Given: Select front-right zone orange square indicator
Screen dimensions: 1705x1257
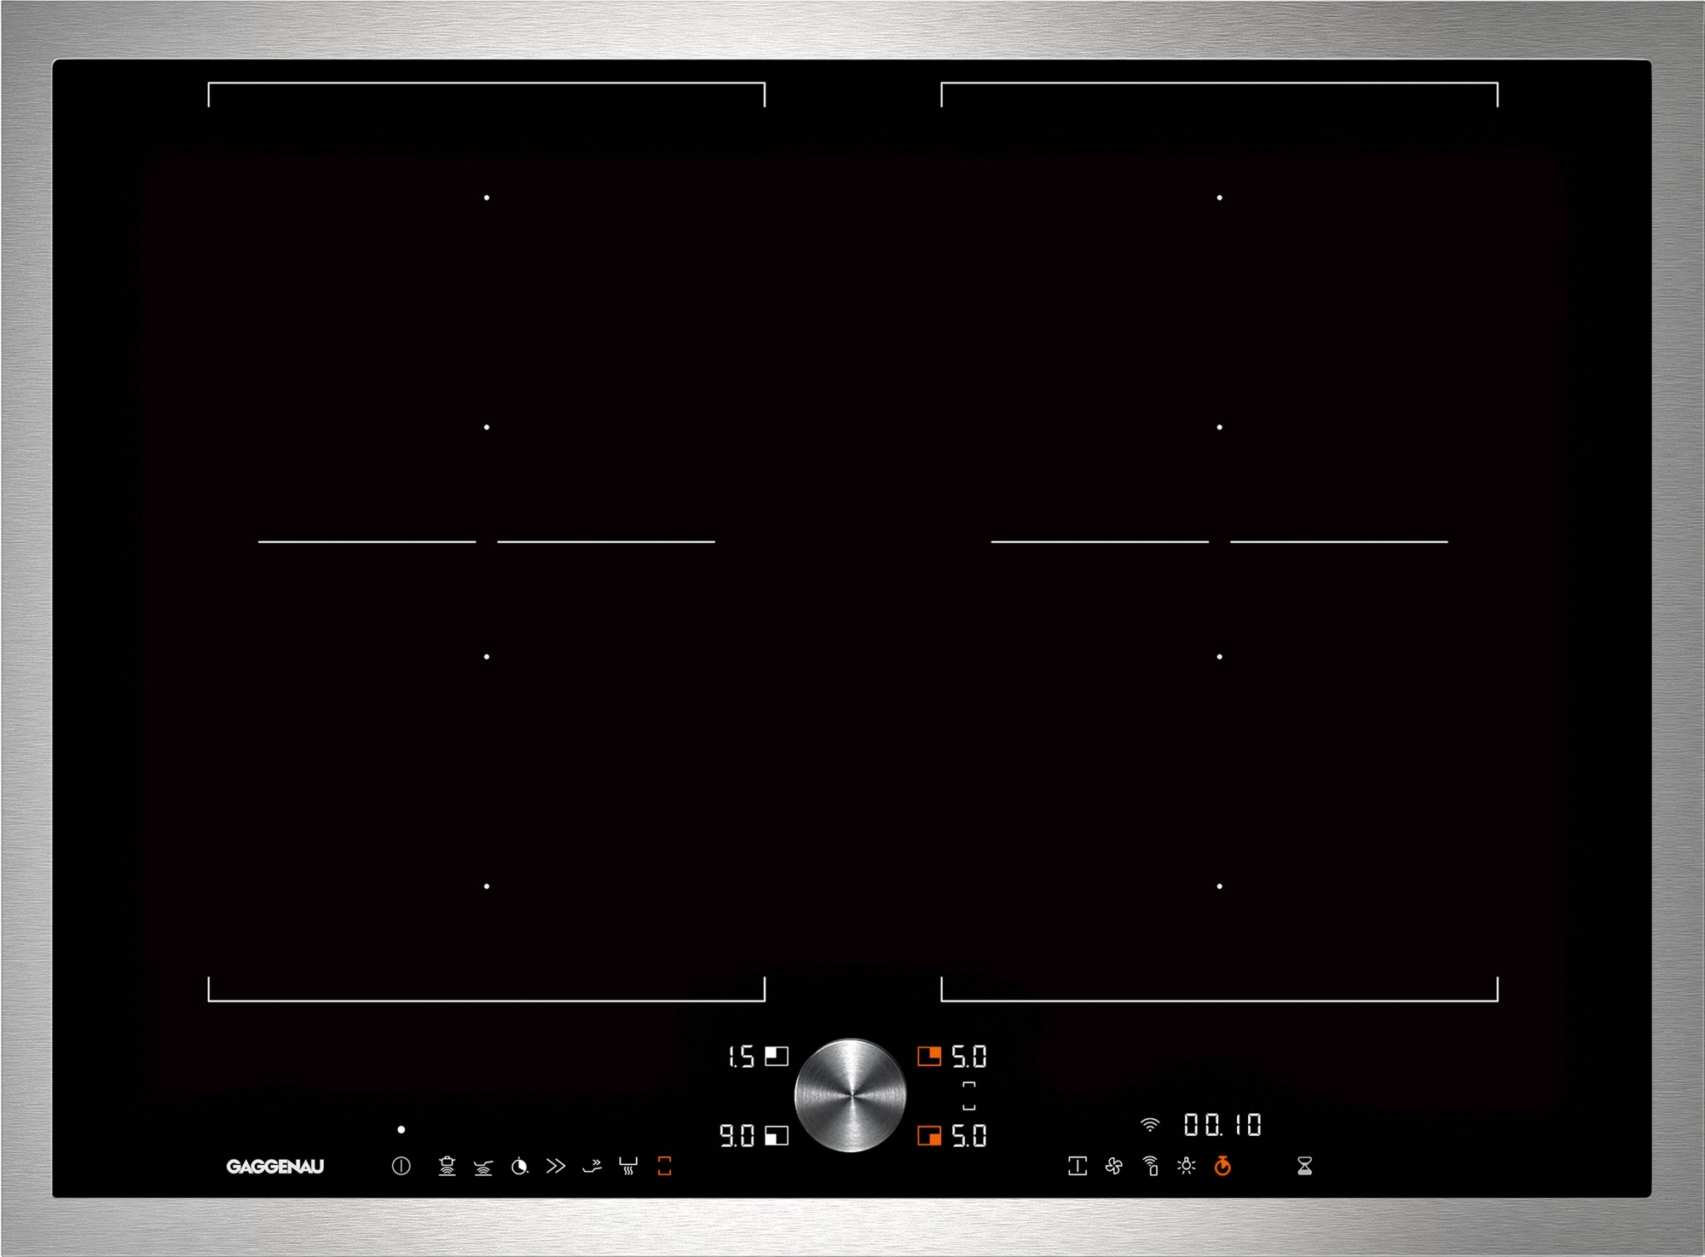Looking at the screenshot, I should 929,1136.
